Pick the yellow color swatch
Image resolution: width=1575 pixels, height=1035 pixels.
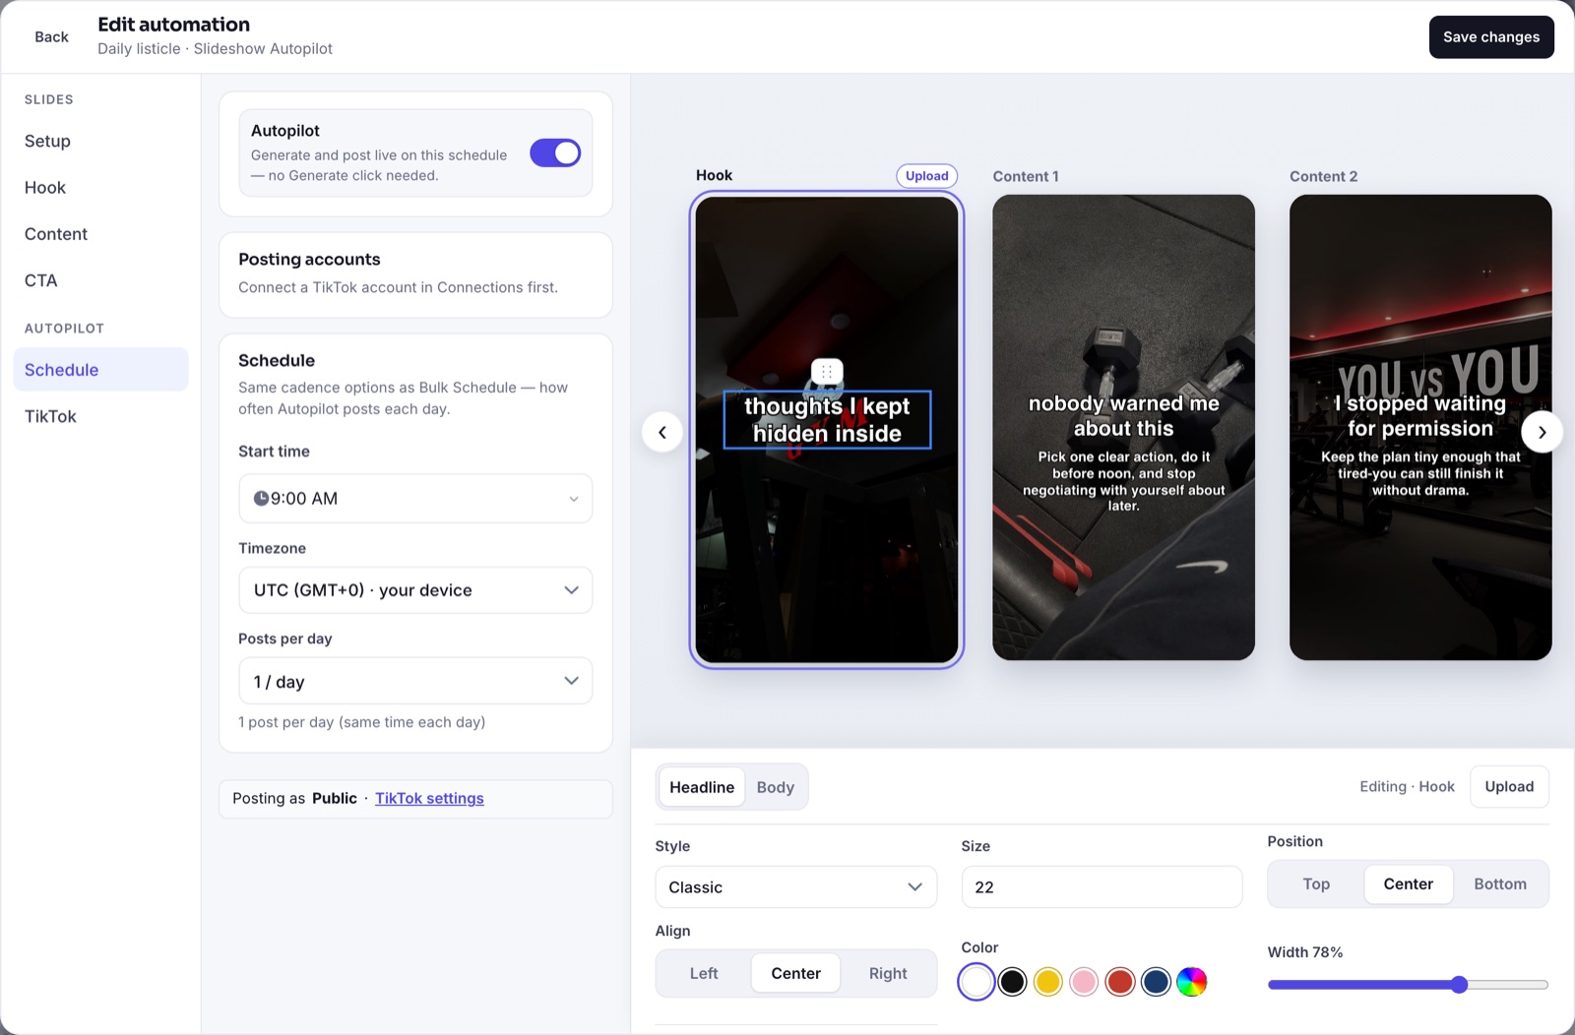click(x=1048, y=982)
